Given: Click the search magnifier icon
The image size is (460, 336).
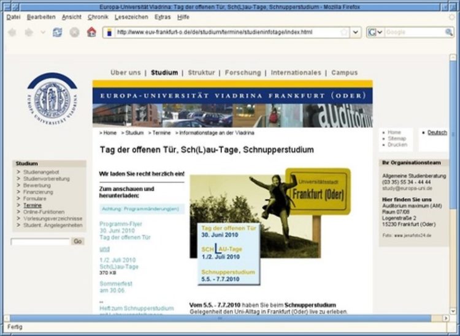Looking at the screenshot, I should click(449, 32).
